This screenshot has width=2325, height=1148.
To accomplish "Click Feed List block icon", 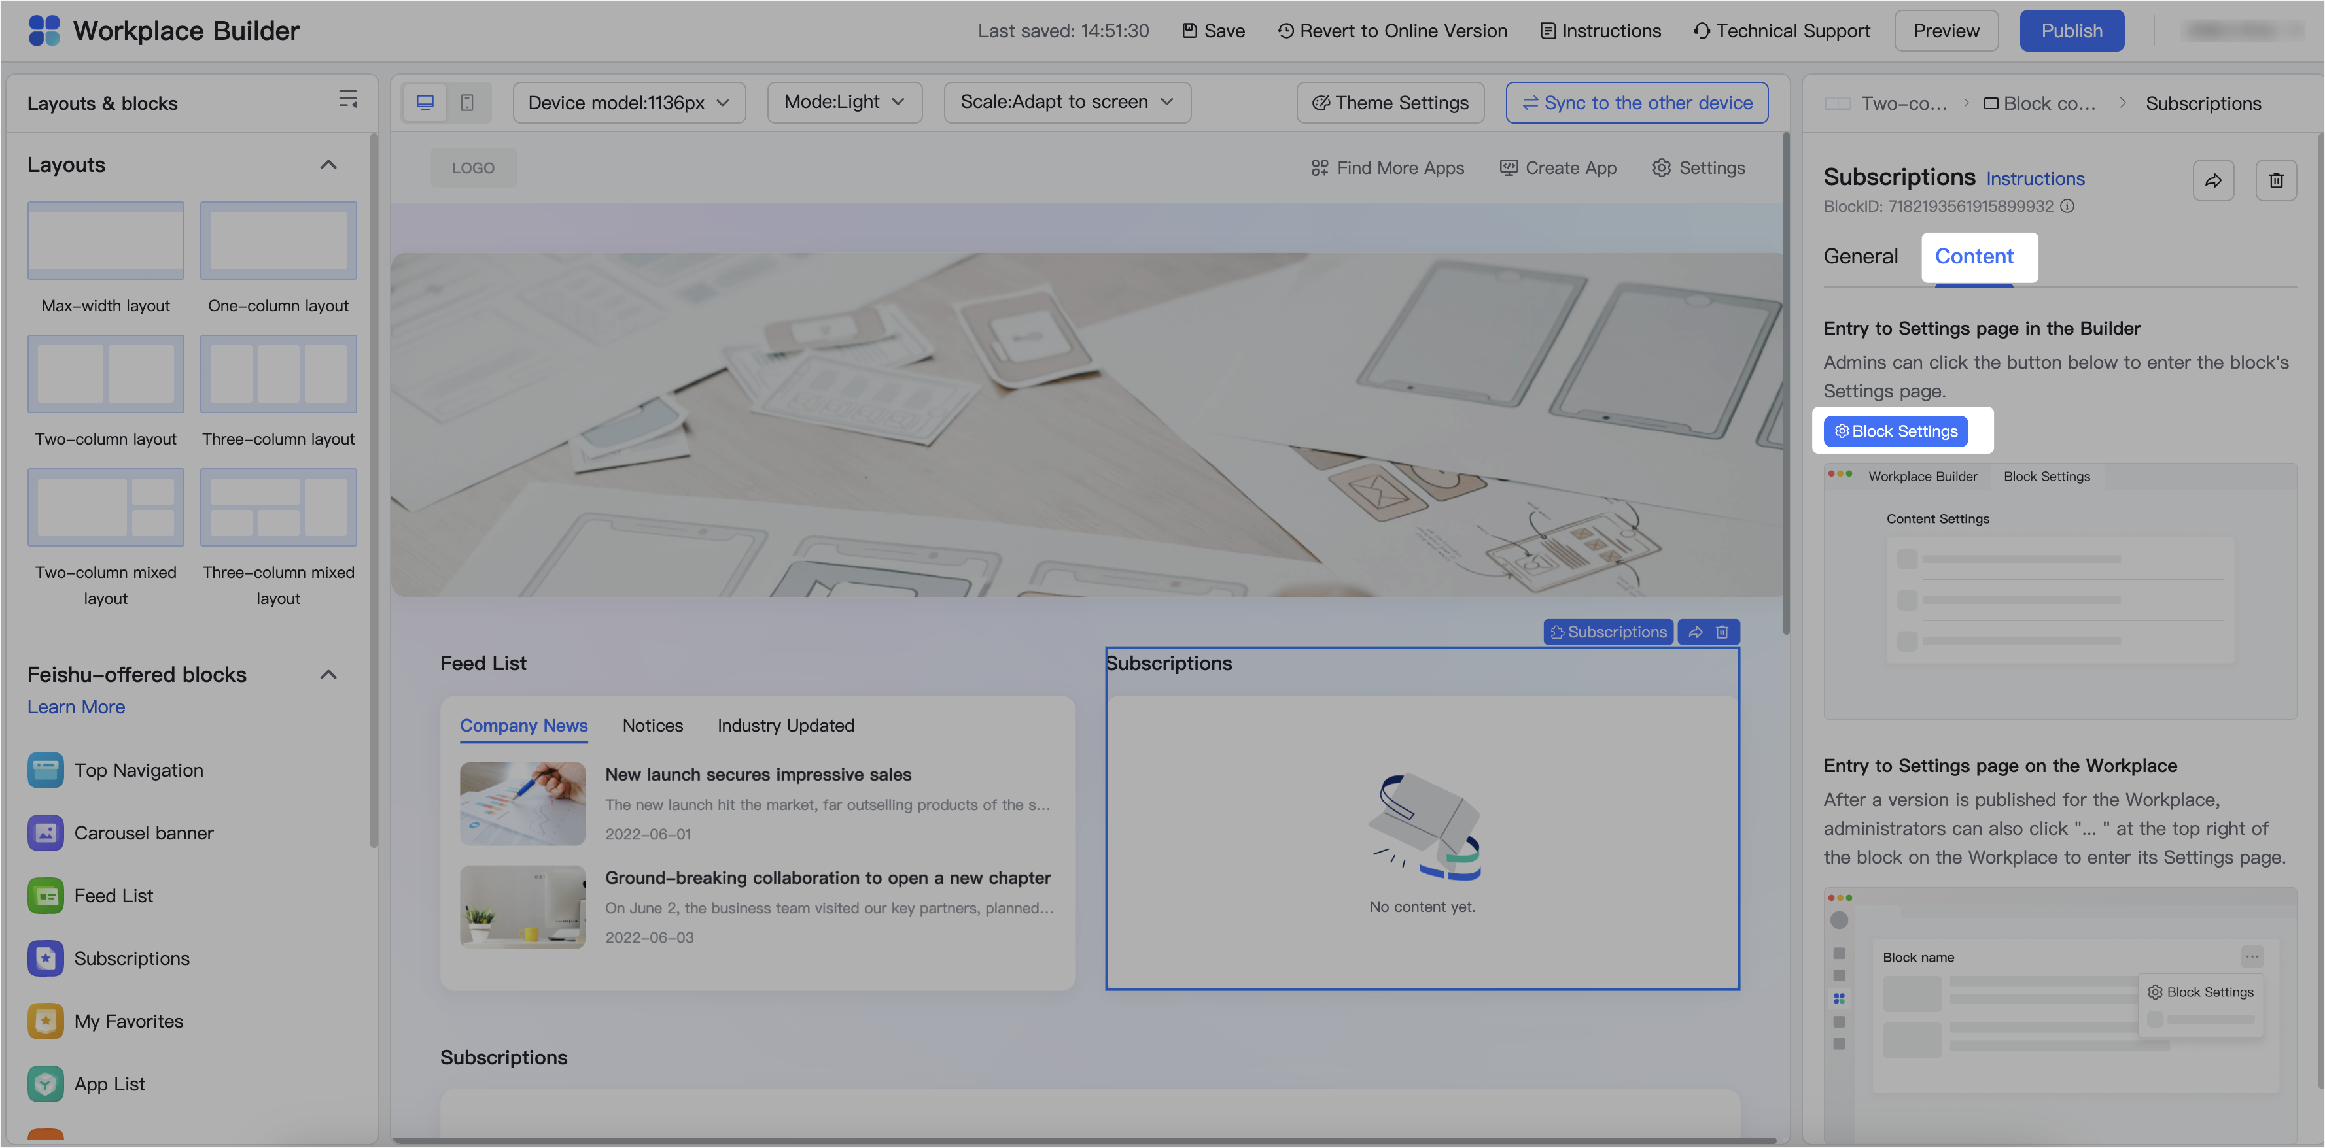I will (x=46, y=896).
